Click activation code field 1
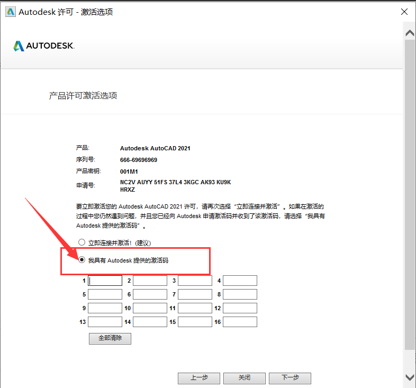The width and height of the screenshot is (416, 388). click(105, 281)
